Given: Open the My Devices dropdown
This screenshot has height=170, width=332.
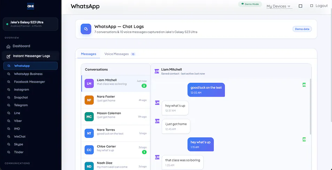Looking at the screenshot, I should (x=279, y=6).
